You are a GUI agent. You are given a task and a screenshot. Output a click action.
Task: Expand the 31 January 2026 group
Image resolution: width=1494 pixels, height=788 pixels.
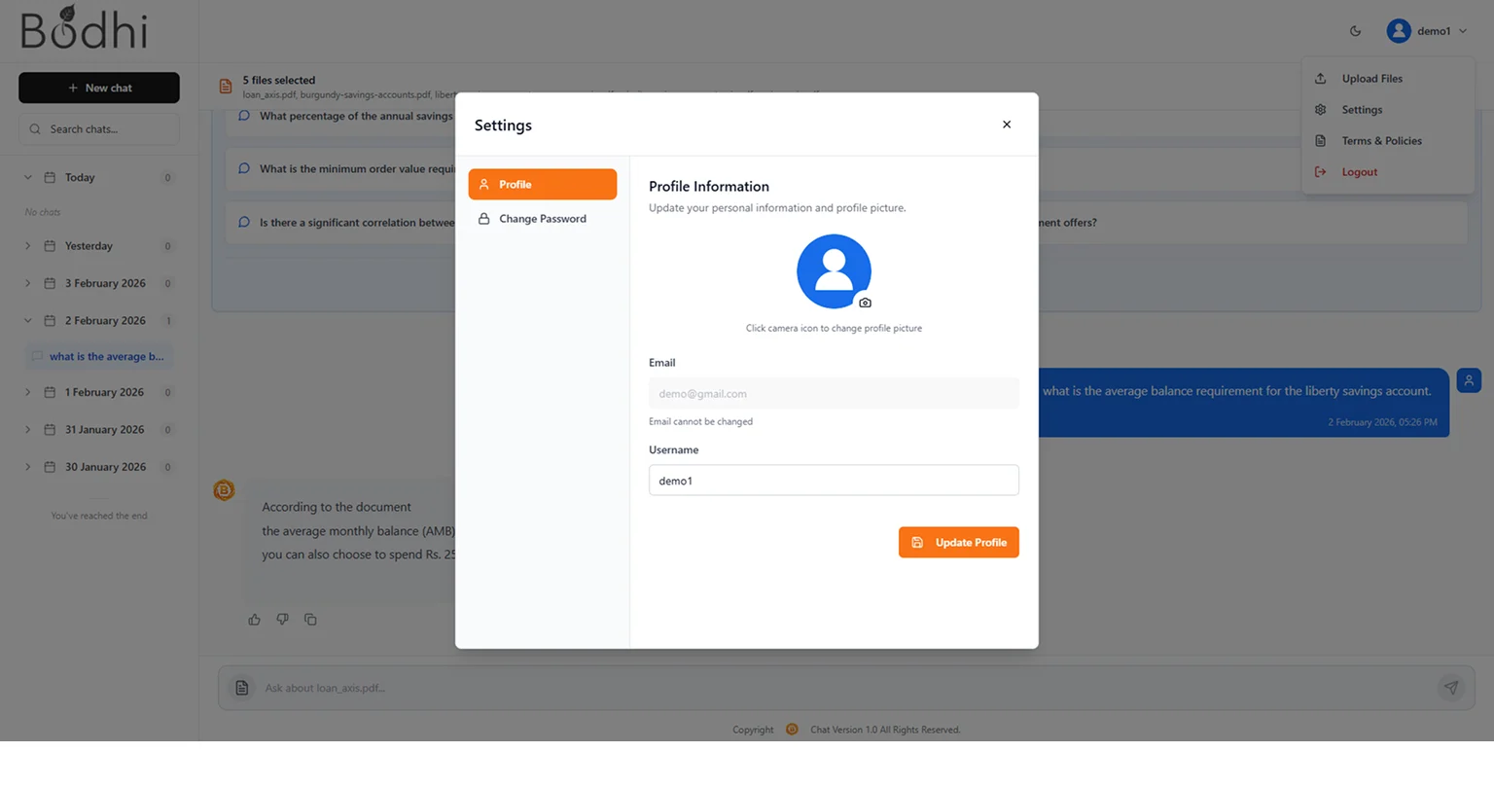pos(27,430)
